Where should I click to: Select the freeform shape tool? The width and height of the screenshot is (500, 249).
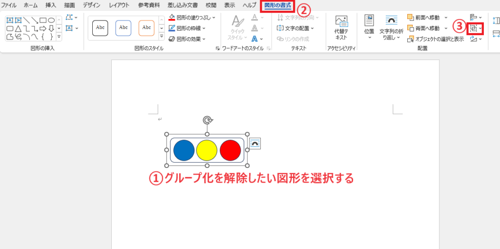(x=10, y=37)
